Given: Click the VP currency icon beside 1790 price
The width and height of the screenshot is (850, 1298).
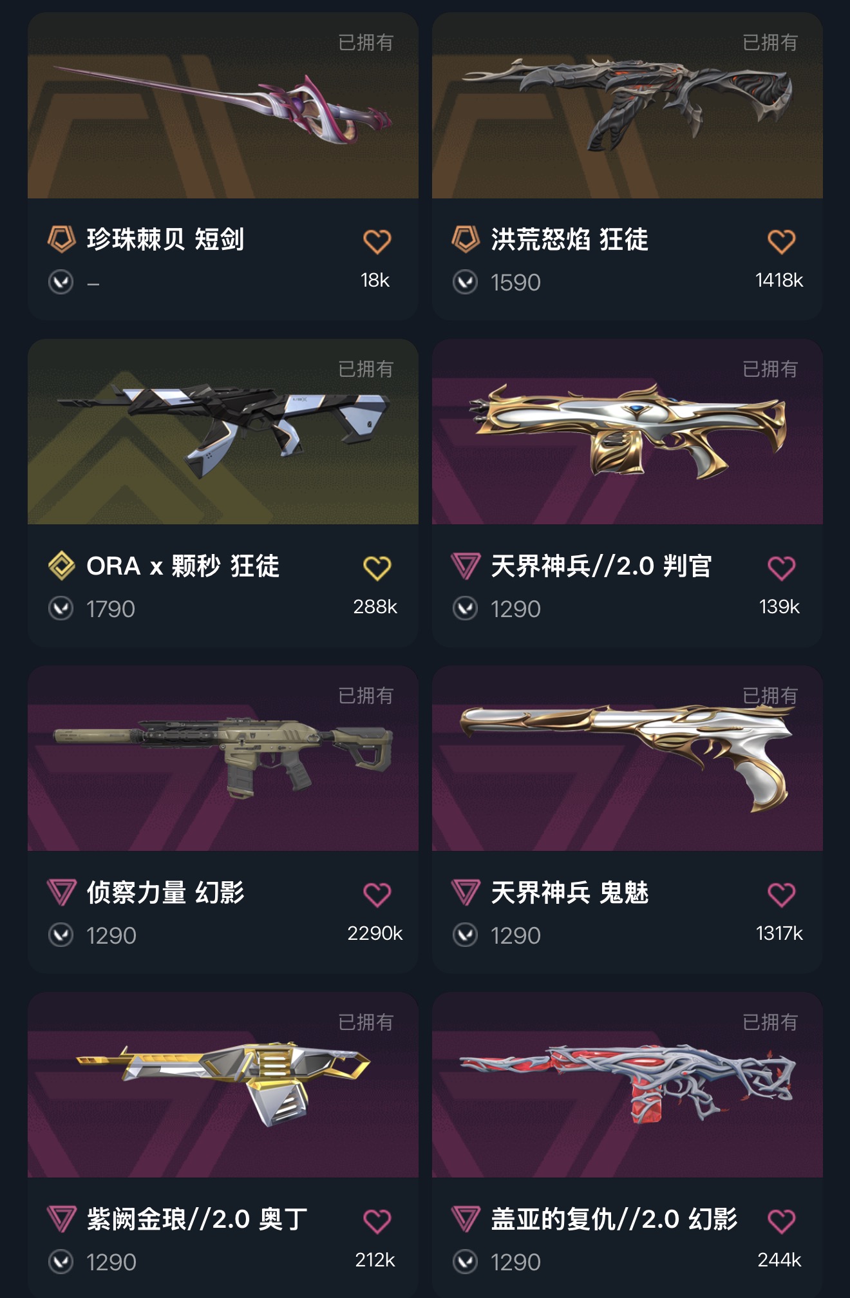Looking at the screenshot, I should pyautogui.click(x=61, y=608).
